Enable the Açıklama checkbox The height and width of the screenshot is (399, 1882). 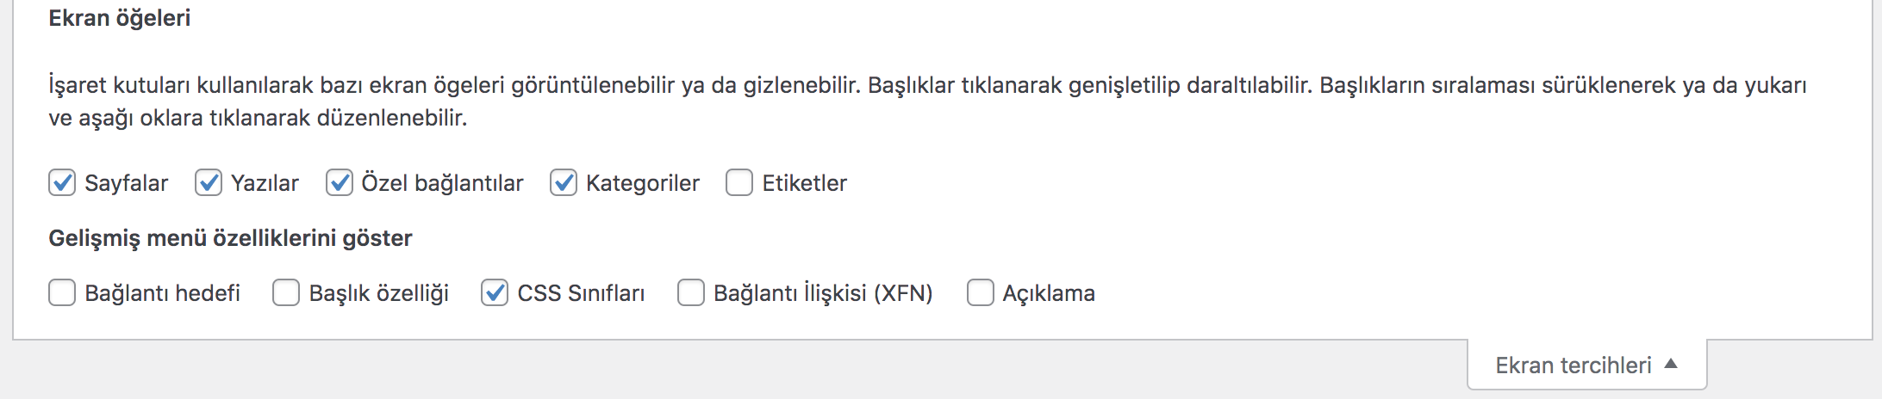(981, 293)
